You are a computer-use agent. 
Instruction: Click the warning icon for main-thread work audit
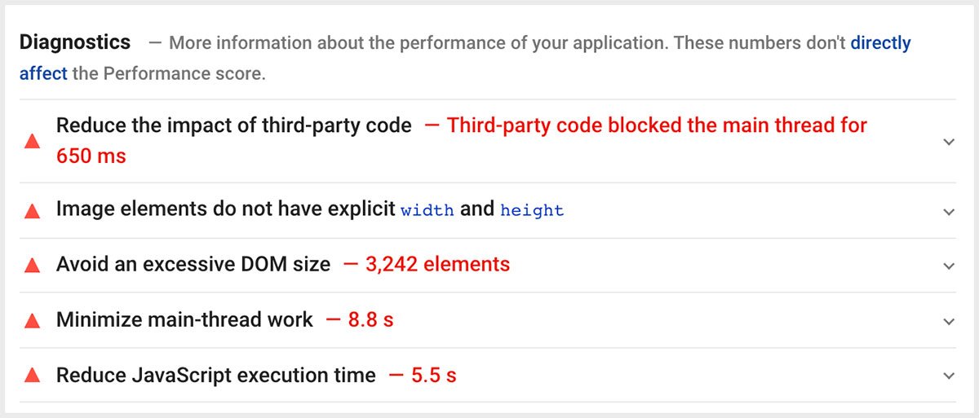[33, 321]
